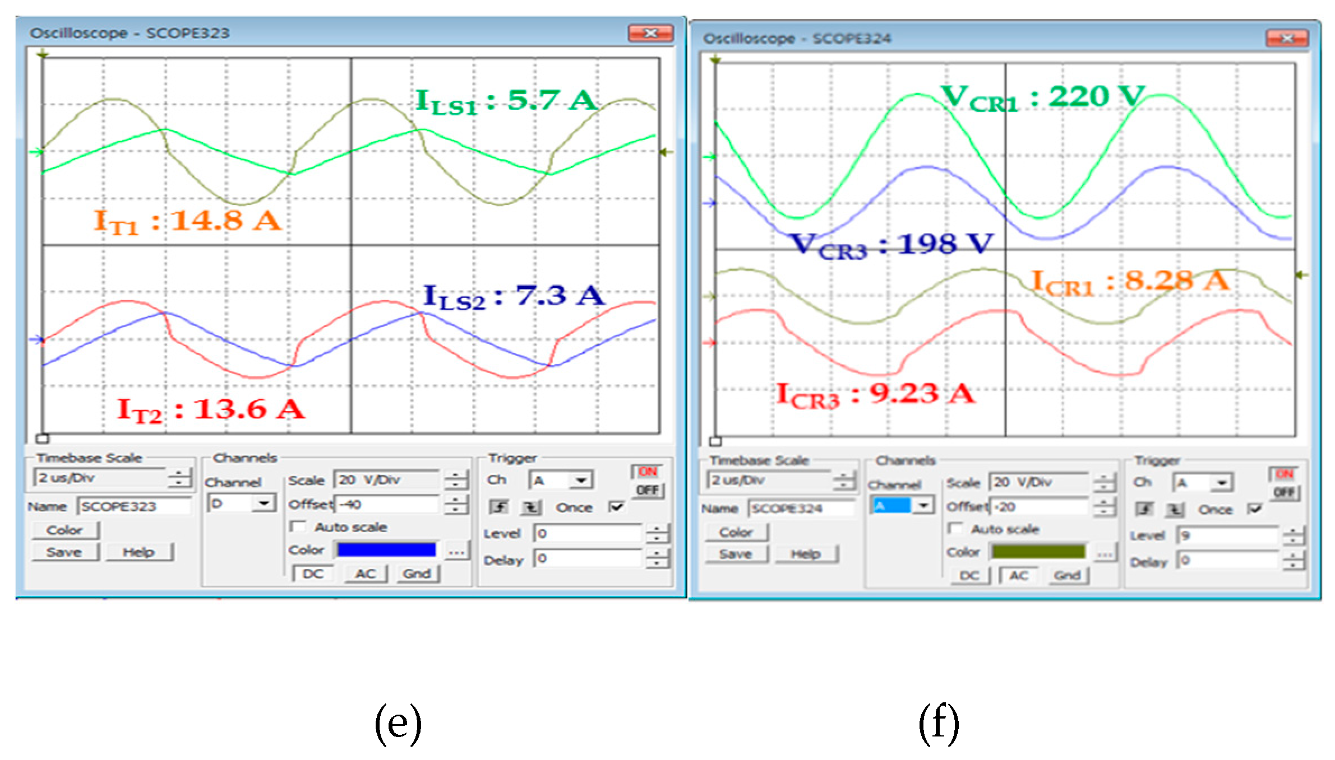Viewport: 1335px width, 760px height.
Task: Click trigger Level stepper in SCOPE324
Action: (x=1294, y=535)
